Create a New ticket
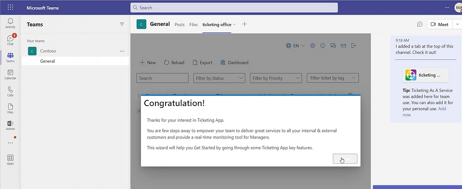Viewport: 462px width, 189px height. pyautogui.click(x=148, y=62)
